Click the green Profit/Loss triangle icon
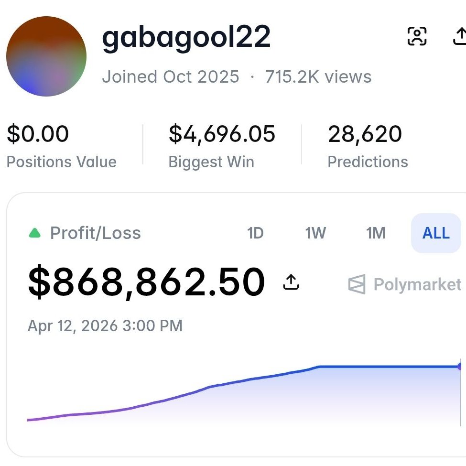Image resolution: width=466 pixels, height=466 pixels. click(x=35, y=233)
